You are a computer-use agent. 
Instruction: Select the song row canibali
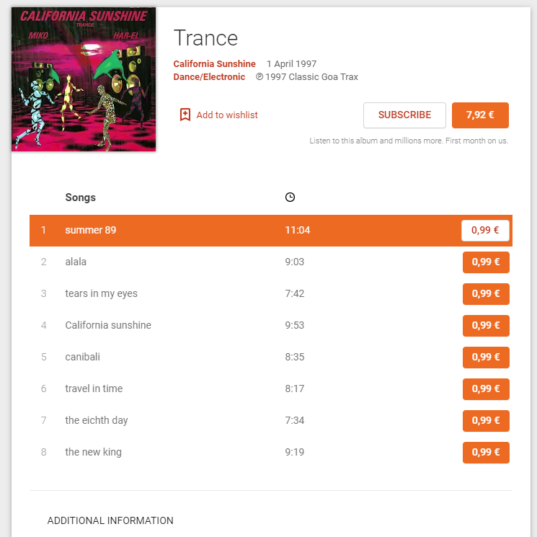click(x=271, y=358)
